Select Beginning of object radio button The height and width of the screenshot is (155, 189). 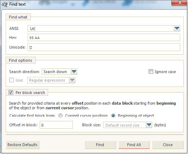click(113, 116)
